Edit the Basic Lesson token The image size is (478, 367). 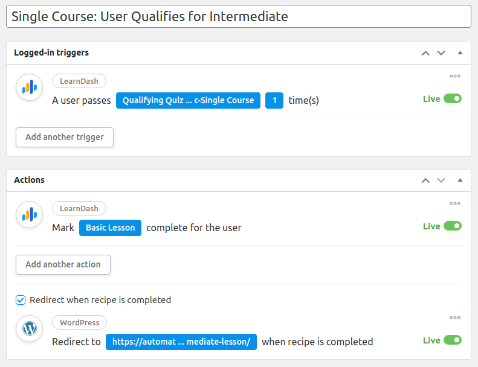pyautogui.click(x=110, y=228)
